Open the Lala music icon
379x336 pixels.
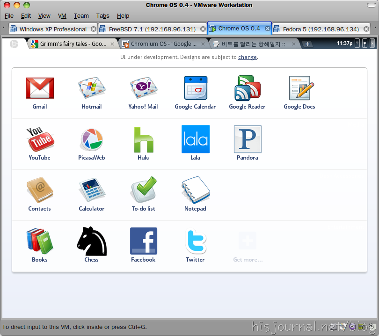(196, 139)
